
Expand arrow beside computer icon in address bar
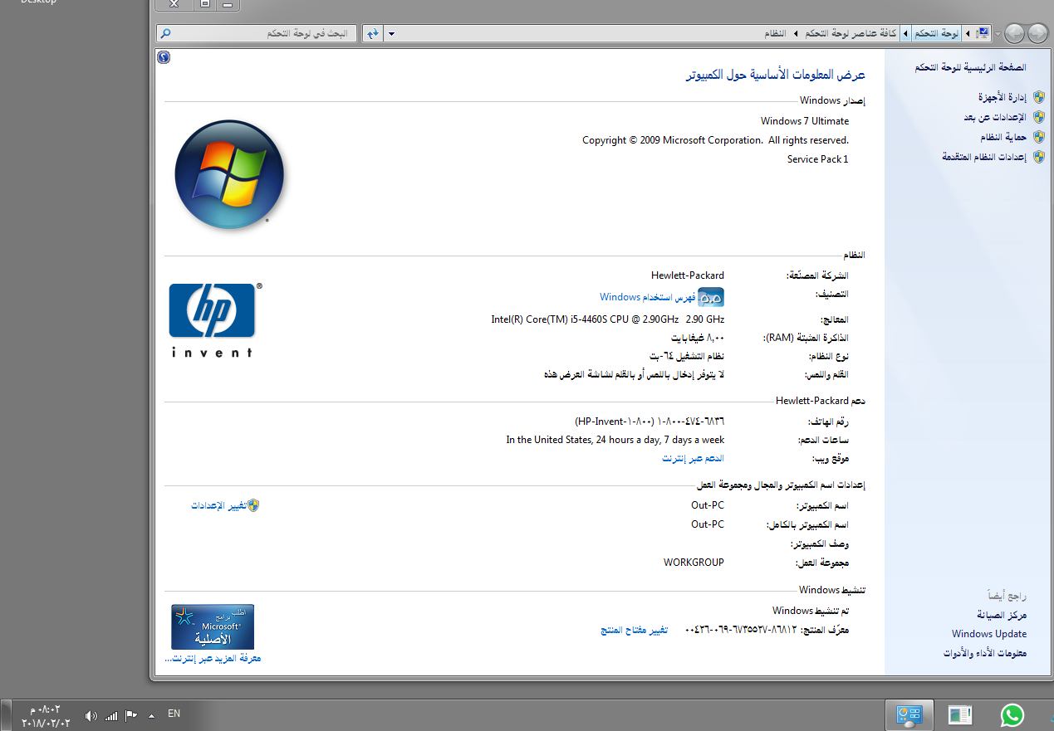tap(968, 33)
